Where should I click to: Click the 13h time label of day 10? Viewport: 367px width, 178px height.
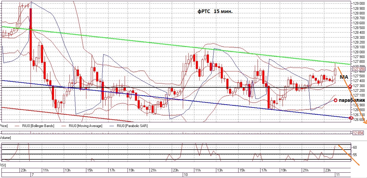220,170
